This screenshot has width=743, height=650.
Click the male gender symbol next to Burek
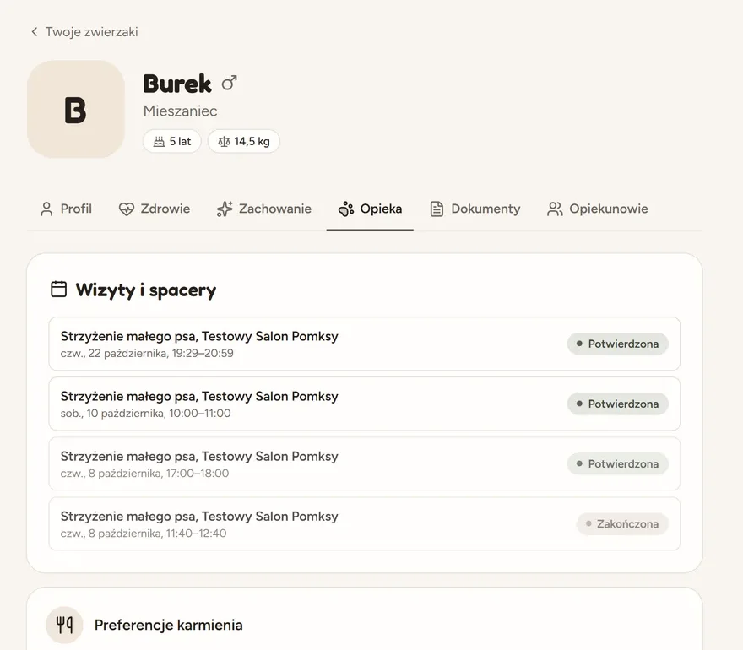(229, 83)
